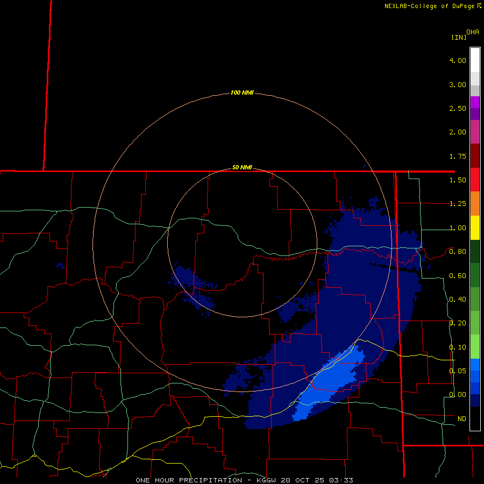Click the 0.80 legend value

pyautogui.click(x=458, y=252)
